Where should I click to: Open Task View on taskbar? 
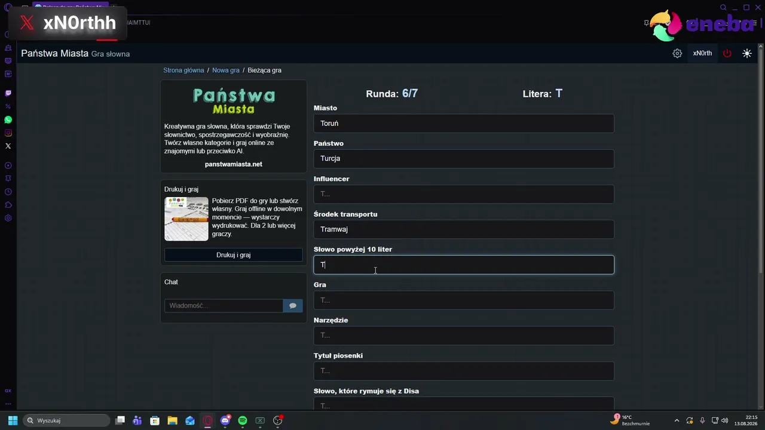pos(120,420)
